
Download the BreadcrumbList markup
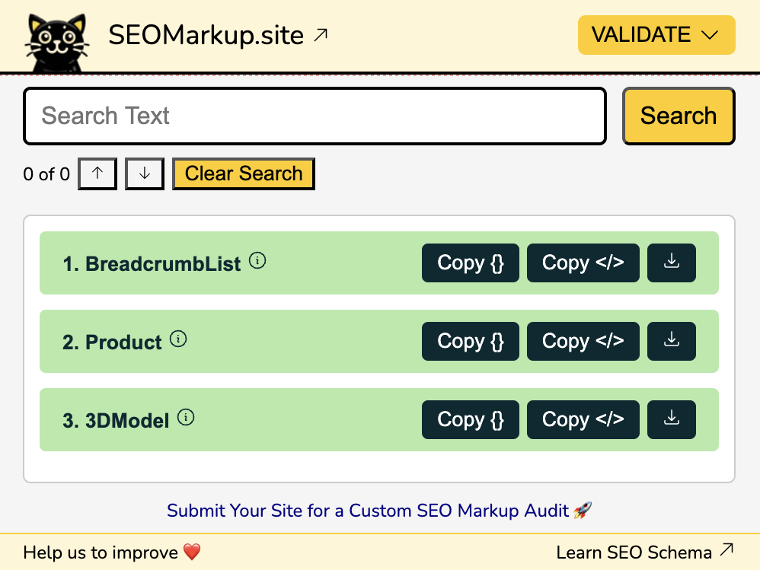tap(672, 263)
